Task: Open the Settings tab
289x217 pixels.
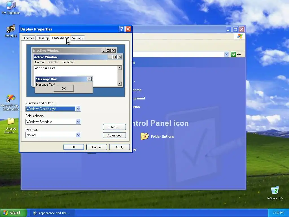Action: pyautogui.click(x=77, y=38)
